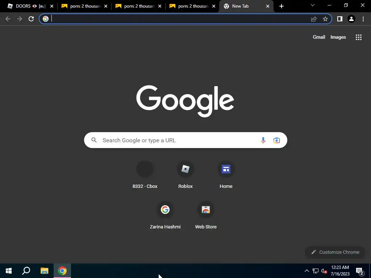Click the Search Google or type URL box
Viewport: 371px width, 278px height.
[x=185, y=140]
